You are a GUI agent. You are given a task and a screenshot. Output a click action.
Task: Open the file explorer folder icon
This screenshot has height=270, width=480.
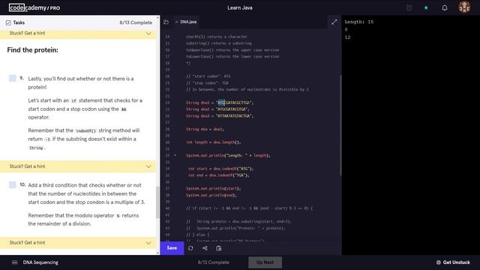click(x=166, y=22)
